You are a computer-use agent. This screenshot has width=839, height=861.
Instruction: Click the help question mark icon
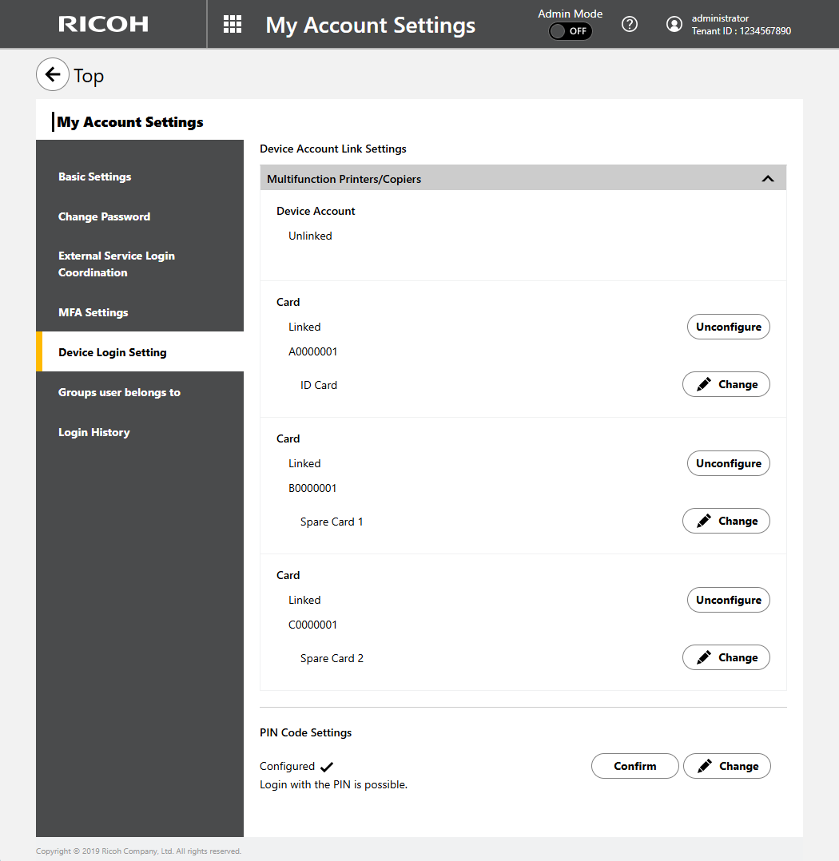(x=630, y=24)
